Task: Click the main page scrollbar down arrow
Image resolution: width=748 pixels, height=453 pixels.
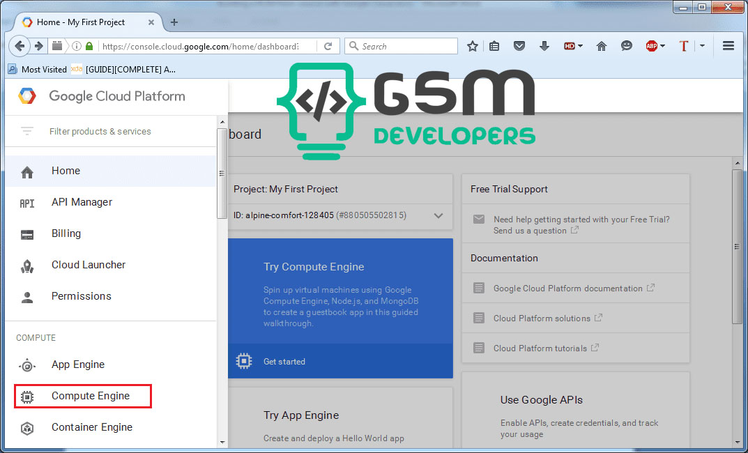Action: [738, 443]
